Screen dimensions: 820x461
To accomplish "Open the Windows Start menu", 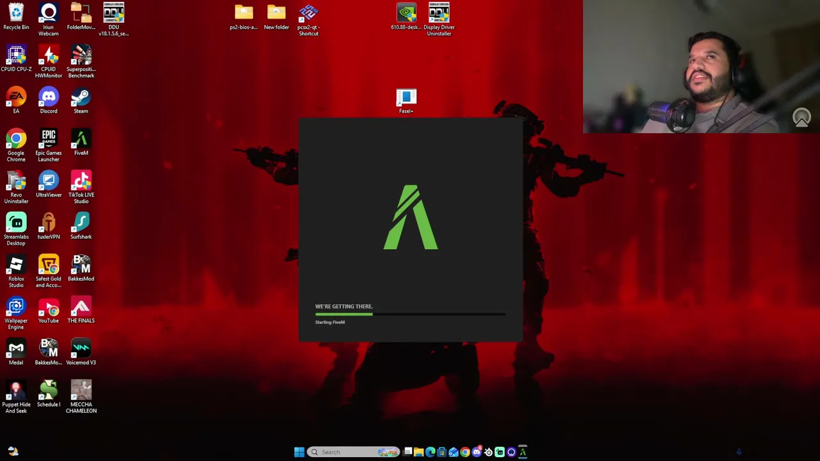I will coord(299,452).
